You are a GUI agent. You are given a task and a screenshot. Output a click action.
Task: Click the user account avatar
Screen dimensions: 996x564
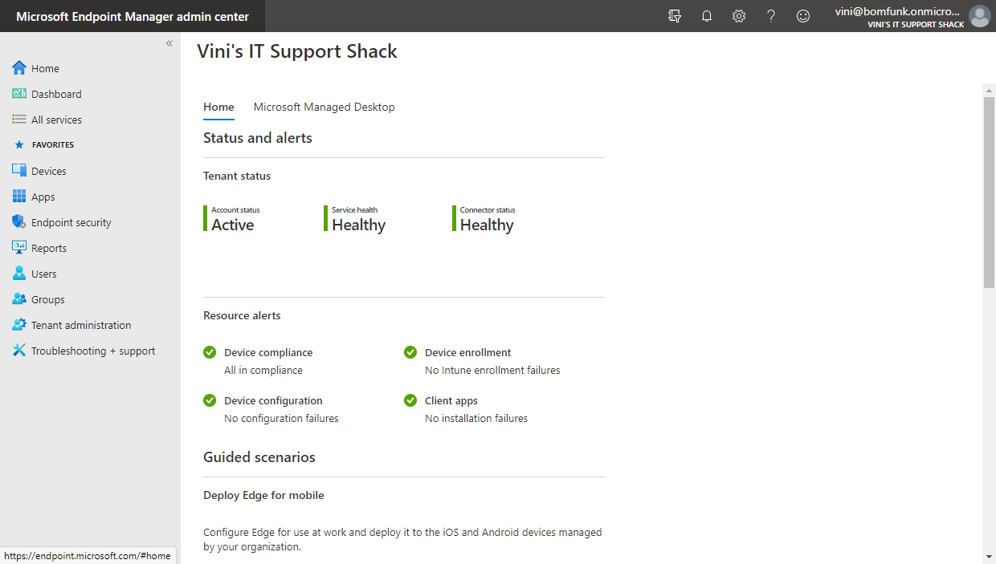pos(979,16)
